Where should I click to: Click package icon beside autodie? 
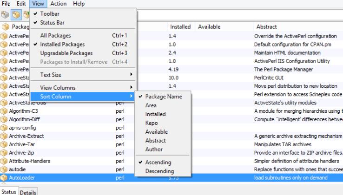[x=4, y=169]
